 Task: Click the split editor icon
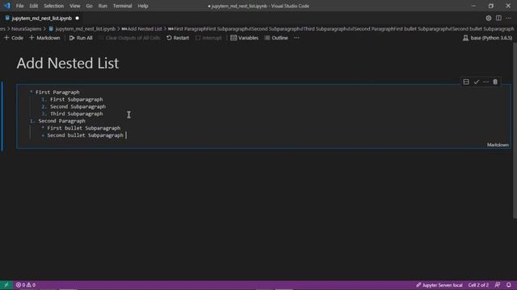point(498,19)
